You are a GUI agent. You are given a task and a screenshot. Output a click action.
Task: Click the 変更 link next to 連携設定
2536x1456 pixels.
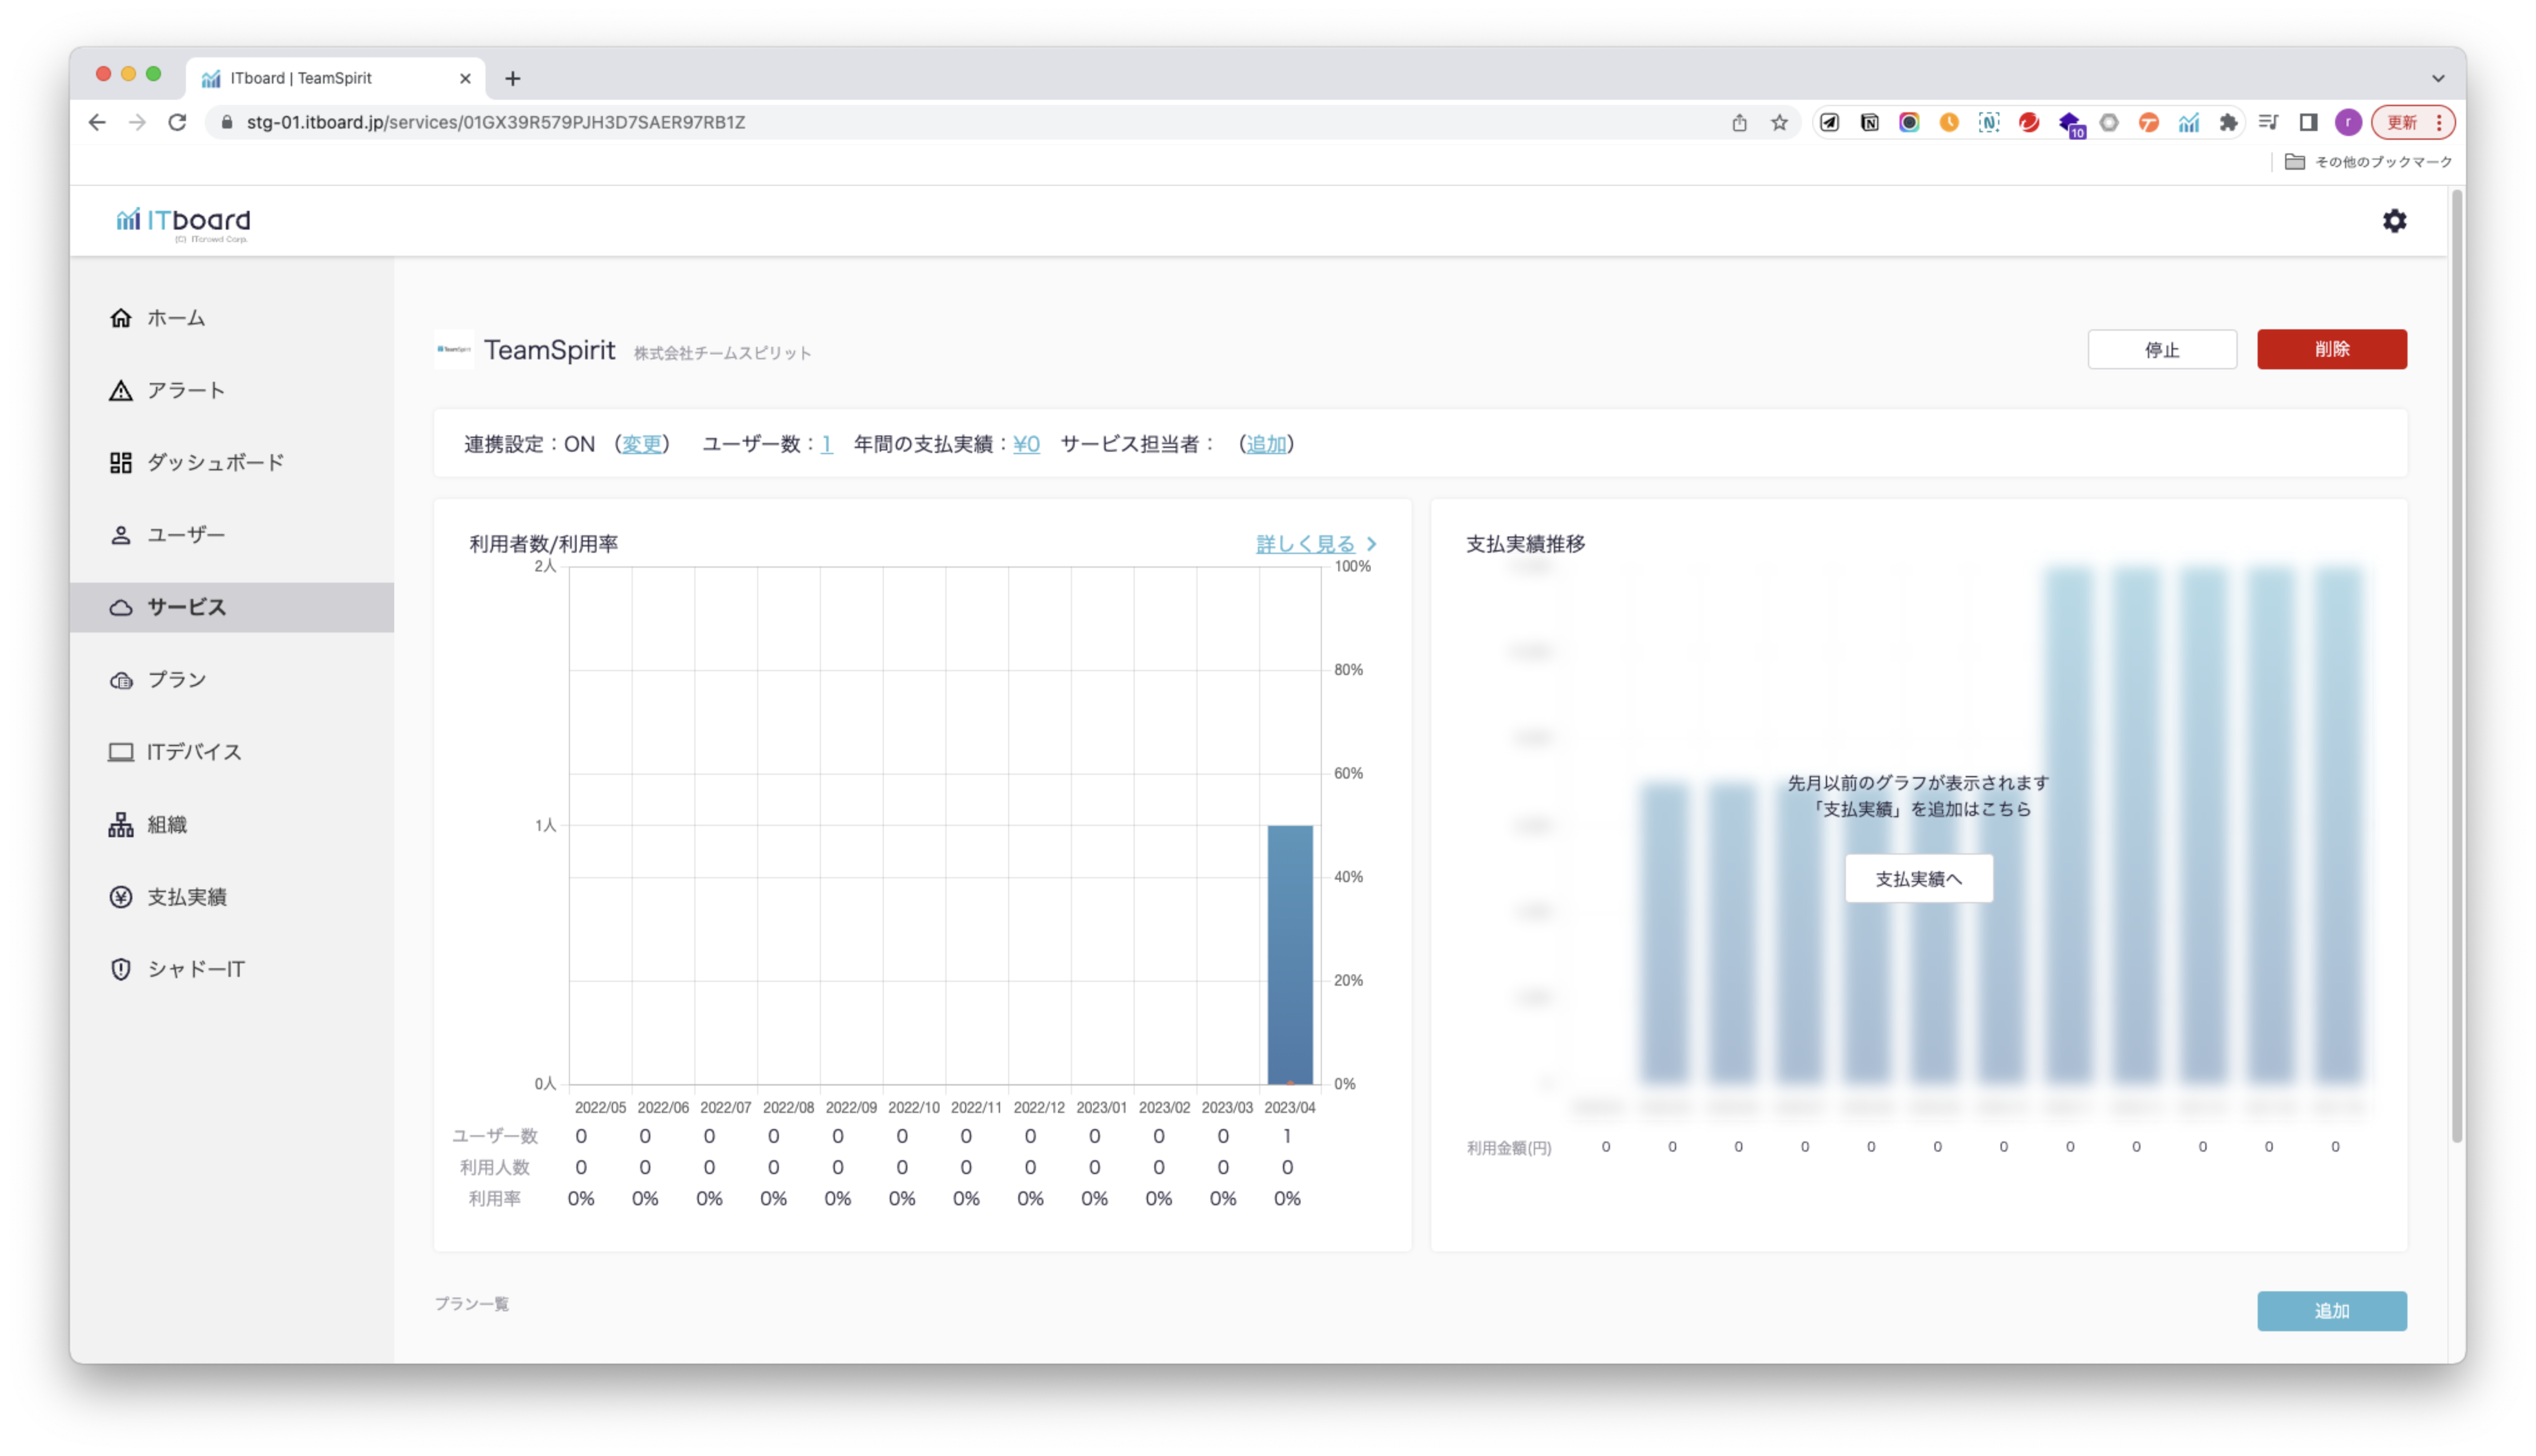642,444
